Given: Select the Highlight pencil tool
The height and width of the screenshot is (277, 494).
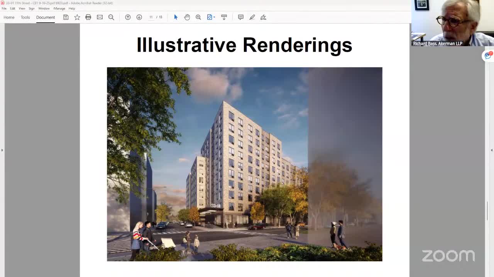Looking at the screenshot, I should (x=252, y=17).
